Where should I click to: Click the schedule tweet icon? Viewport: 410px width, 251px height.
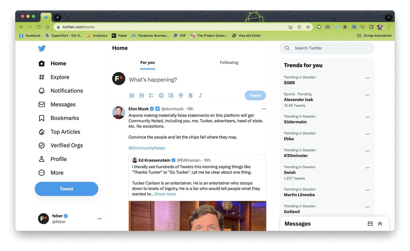click(171, 95)
